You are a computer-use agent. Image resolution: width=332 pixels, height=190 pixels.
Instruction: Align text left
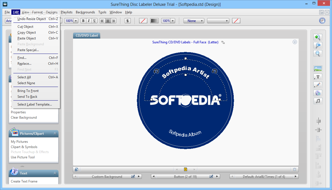pyautogui.click(x=102, y=21)
